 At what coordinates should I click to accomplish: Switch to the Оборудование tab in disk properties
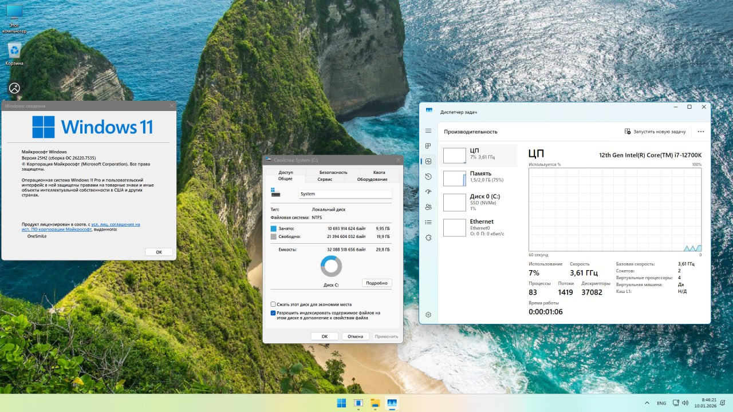coord(372,179)
